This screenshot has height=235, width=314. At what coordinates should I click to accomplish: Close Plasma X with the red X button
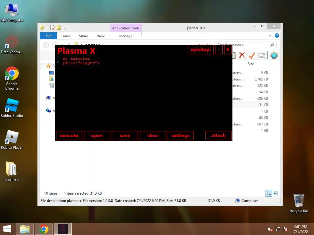[228, 50]
